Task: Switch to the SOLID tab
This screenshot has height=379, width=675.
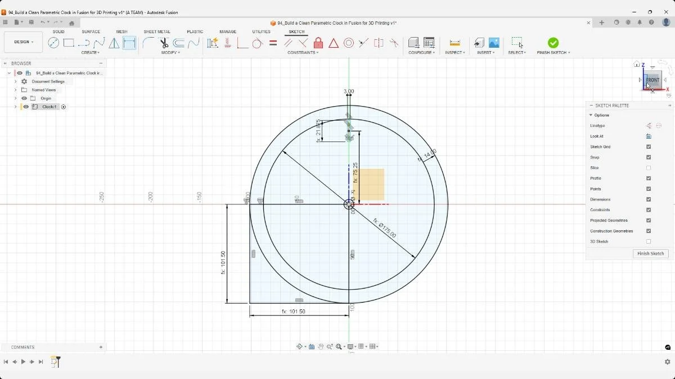Action: click(x=58, y=31)
